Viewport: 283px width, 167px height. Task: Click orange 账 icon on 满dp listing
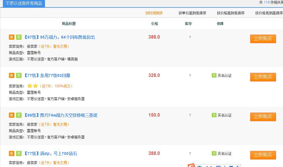pos(12,153)
